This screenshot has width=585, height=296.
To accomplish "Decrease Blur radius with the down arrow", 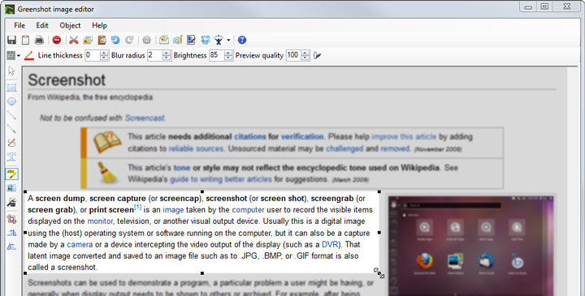I will click(x=167, y=58).
